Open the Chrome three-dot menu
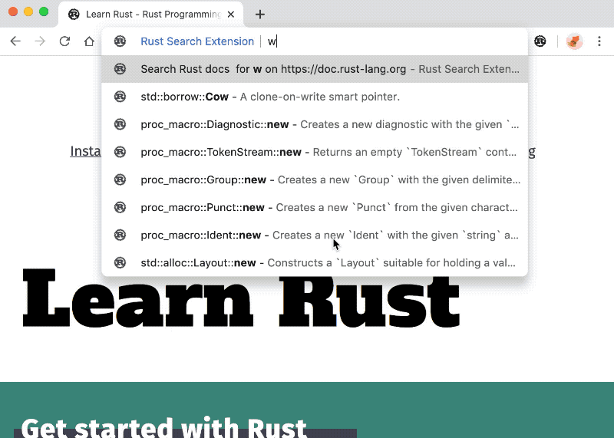The height and width of the screenshot is (438, 614). [x=599, y=41]
